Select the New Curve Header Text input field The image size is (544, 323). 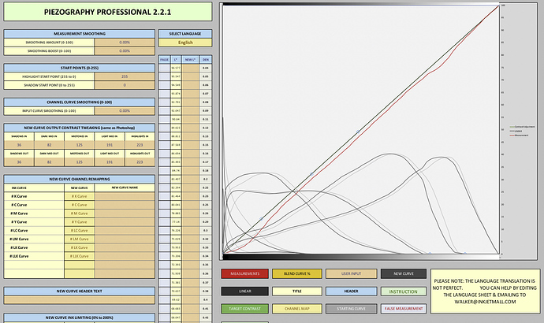(x=79, y=300)
